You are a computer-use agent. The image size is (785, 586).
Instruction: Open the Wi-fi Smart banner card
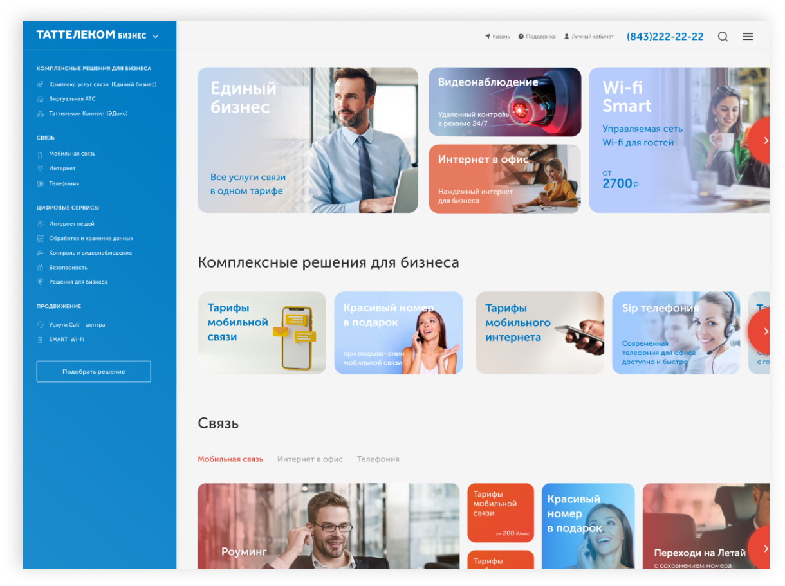[x=679, y=140]
